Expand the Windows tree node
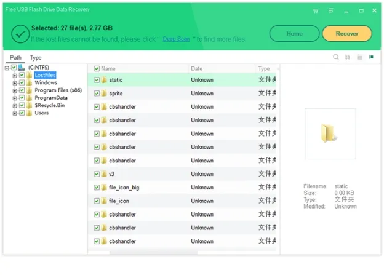Viewport: 384px width, 275px height. (15, 83)
